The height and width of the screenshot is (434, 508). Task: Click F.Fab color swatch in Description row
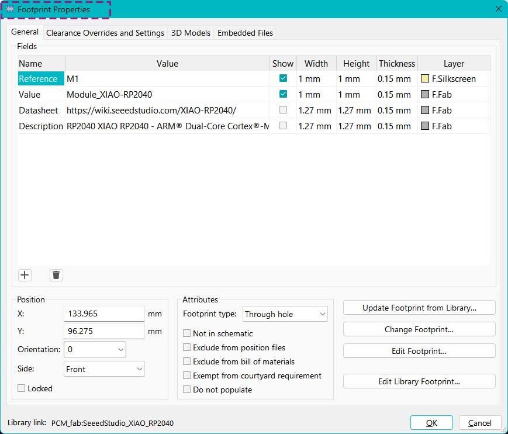(425, 126)
